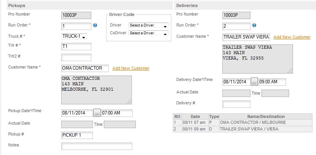Open the Driver select dropdown
This screenshot has width=316, height=155.
tap(148, 25)
